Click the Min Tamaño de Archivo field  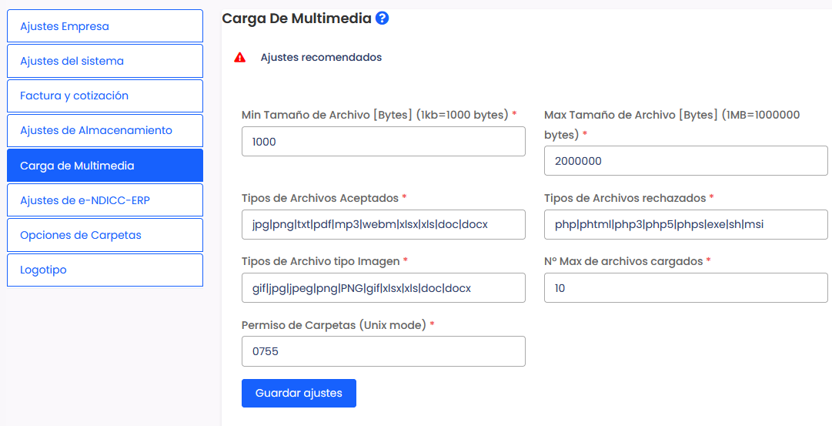click(x=383, y=142)
